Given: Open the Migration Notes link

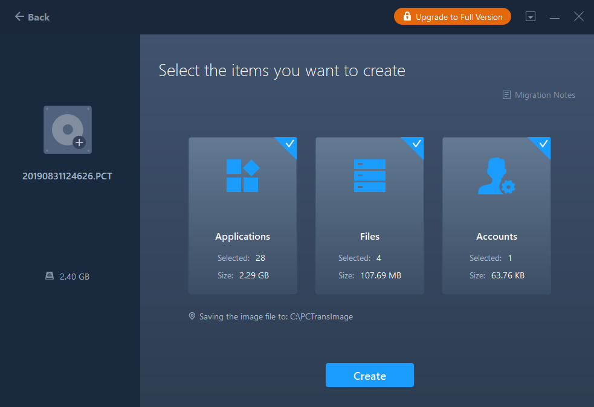Looking at the screenshot, I should click(544, 95).
